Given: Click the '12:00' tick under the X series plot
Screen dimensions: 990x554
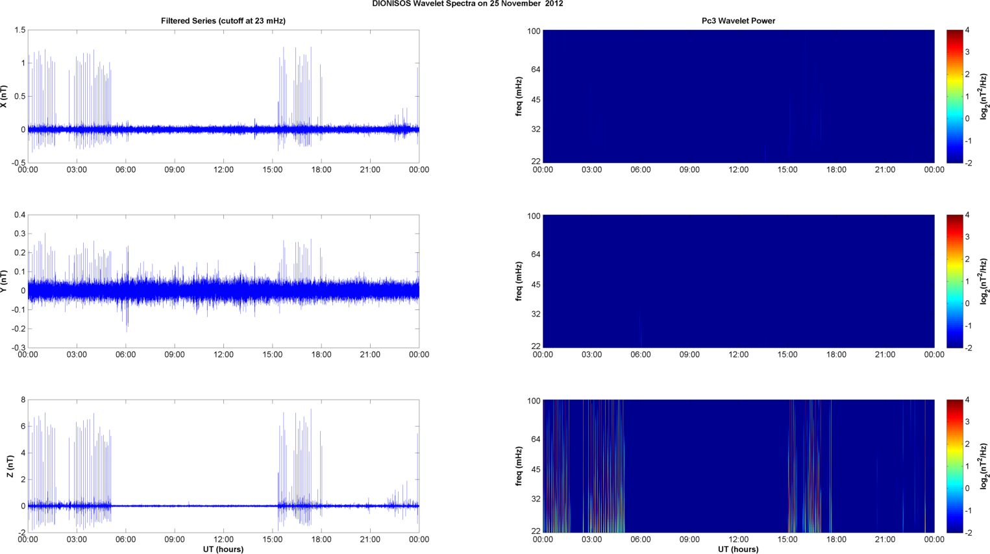Looking at the screenshot, I should point(223,170).
